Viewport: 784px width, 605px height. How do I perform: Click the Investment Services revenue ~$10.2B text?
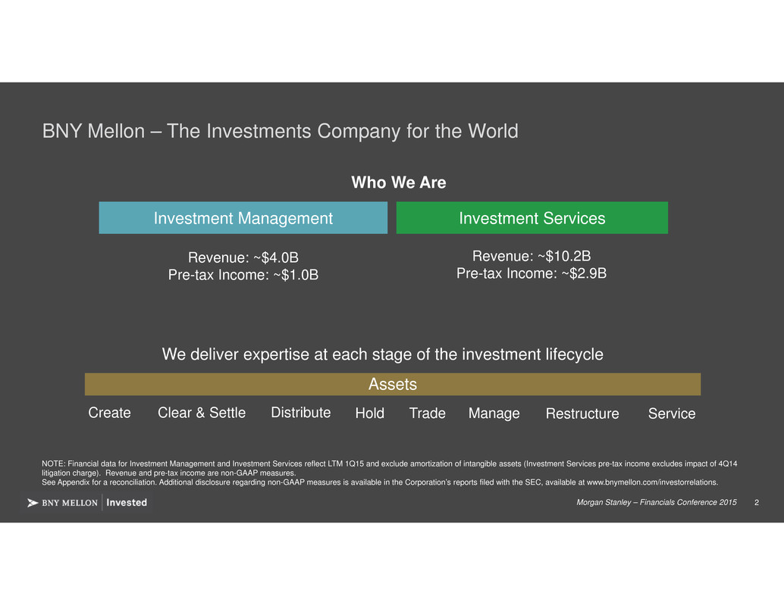click(x=532, y=256)
